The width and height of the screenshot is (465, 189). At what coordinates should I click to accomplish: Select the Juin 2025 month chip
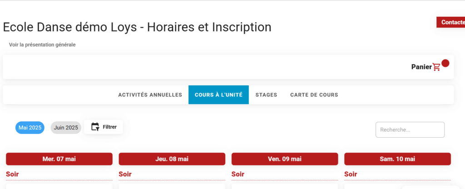66,128
